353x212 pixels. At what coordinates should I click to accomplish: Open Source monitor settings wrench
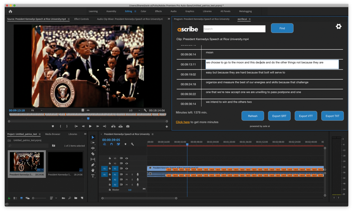pyautogui.click(x=145, y=110)
